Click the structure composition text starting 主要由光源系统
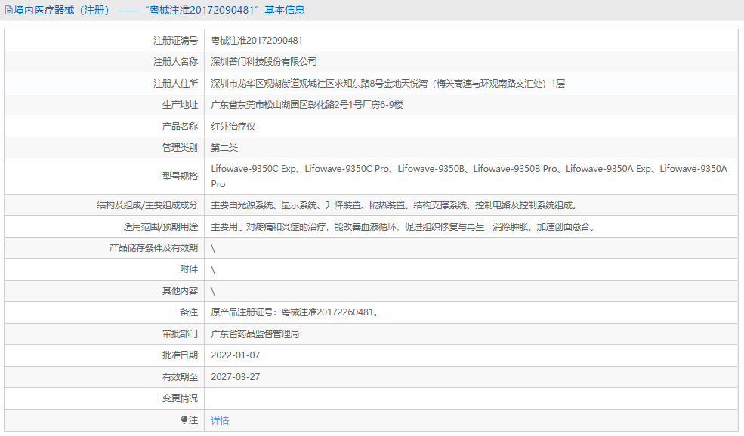The image size is (744, 436). click(397, 205)
